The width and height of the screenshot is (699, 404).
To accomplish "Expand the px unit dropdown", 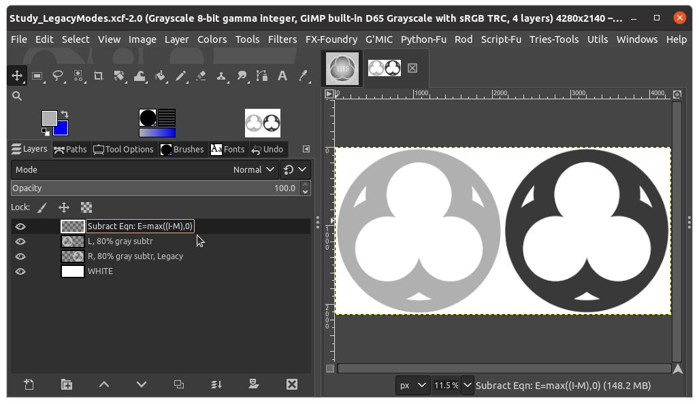I will 413,385.
